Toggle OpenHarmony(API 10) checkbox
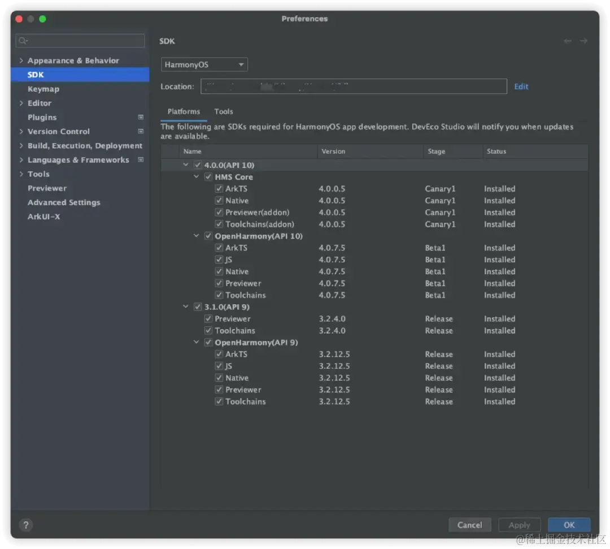Screen dimensions: 610x549 [208, 236]
